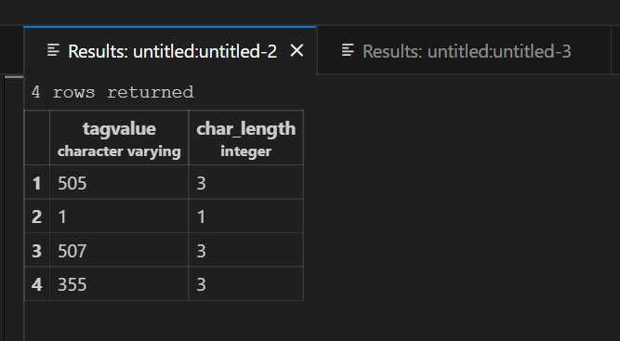Viewport: 620px width, 341px height.
Task: Select the Results: untitled:untitled-2 tab
Action: tap(169, 50)
